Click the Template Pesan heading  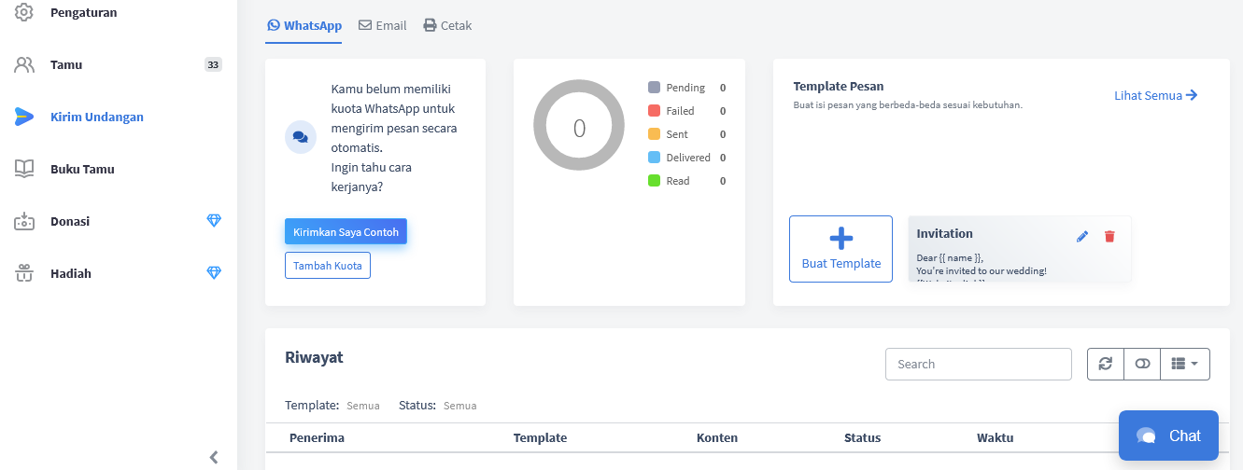[x=839, y=86]
